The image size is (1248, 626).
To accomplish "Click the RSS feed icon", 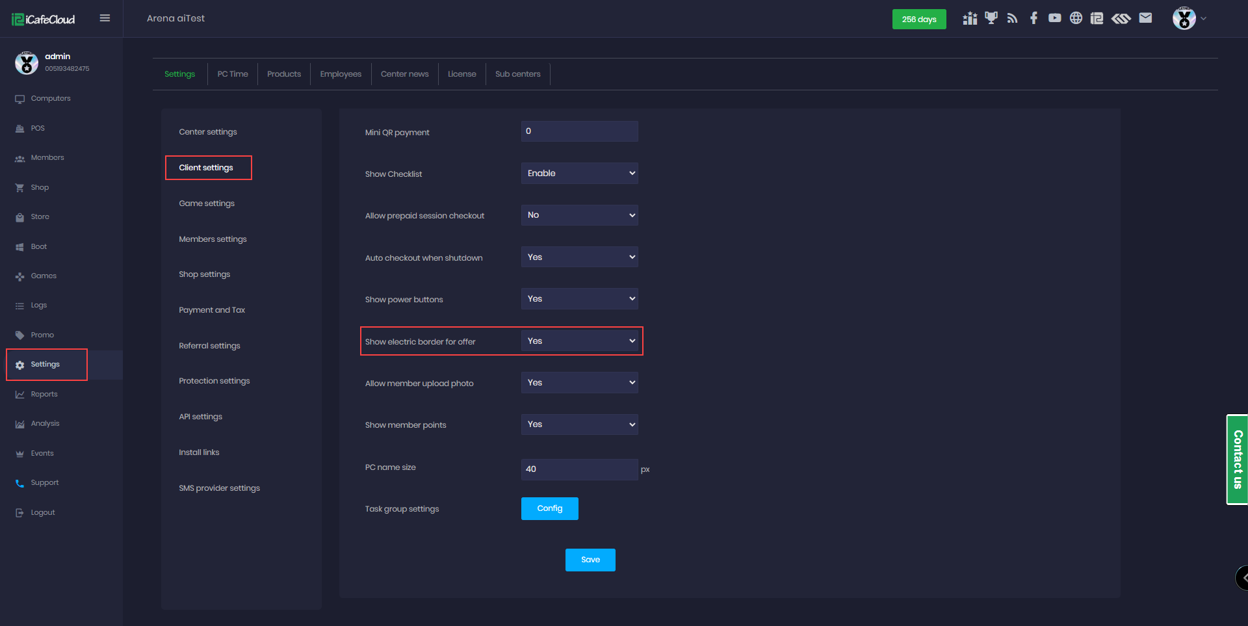I will coord(1012,18).
